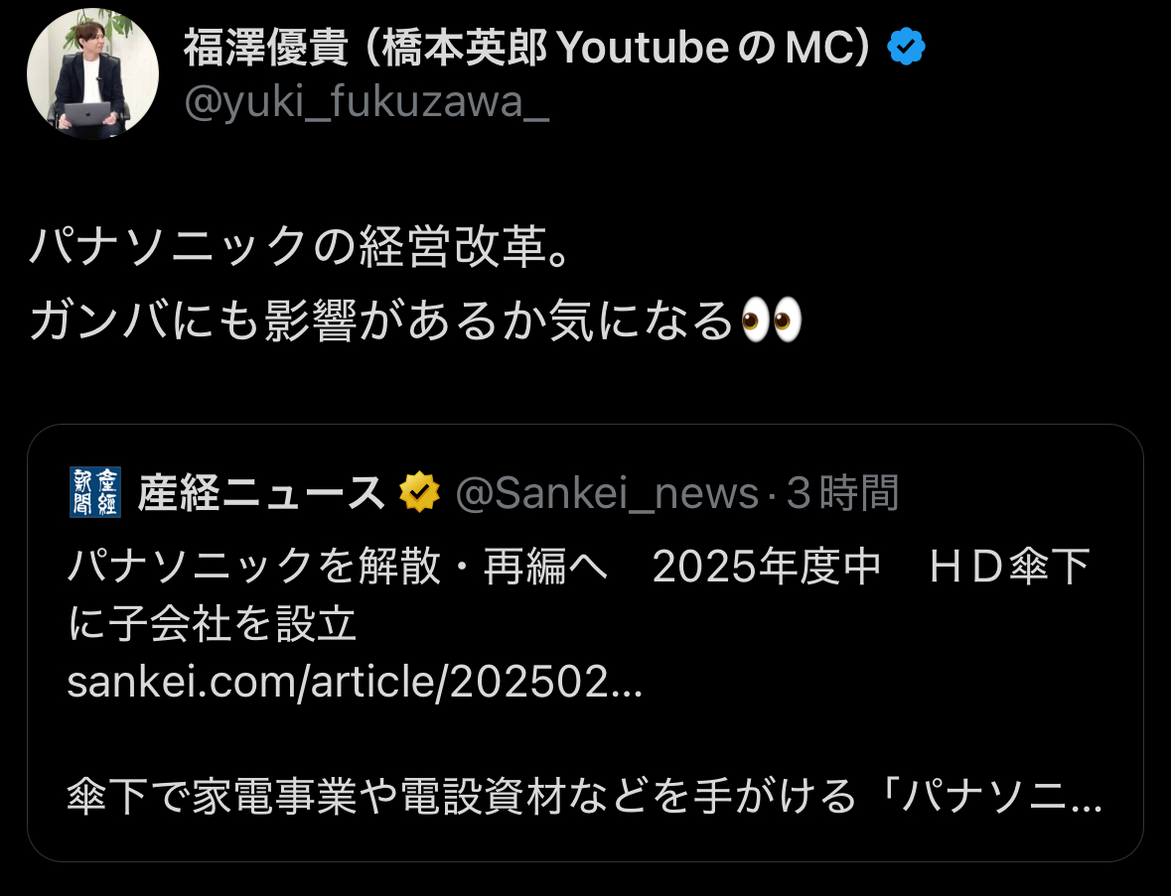Open the sankei.com/article link

[x=355, y=682]
